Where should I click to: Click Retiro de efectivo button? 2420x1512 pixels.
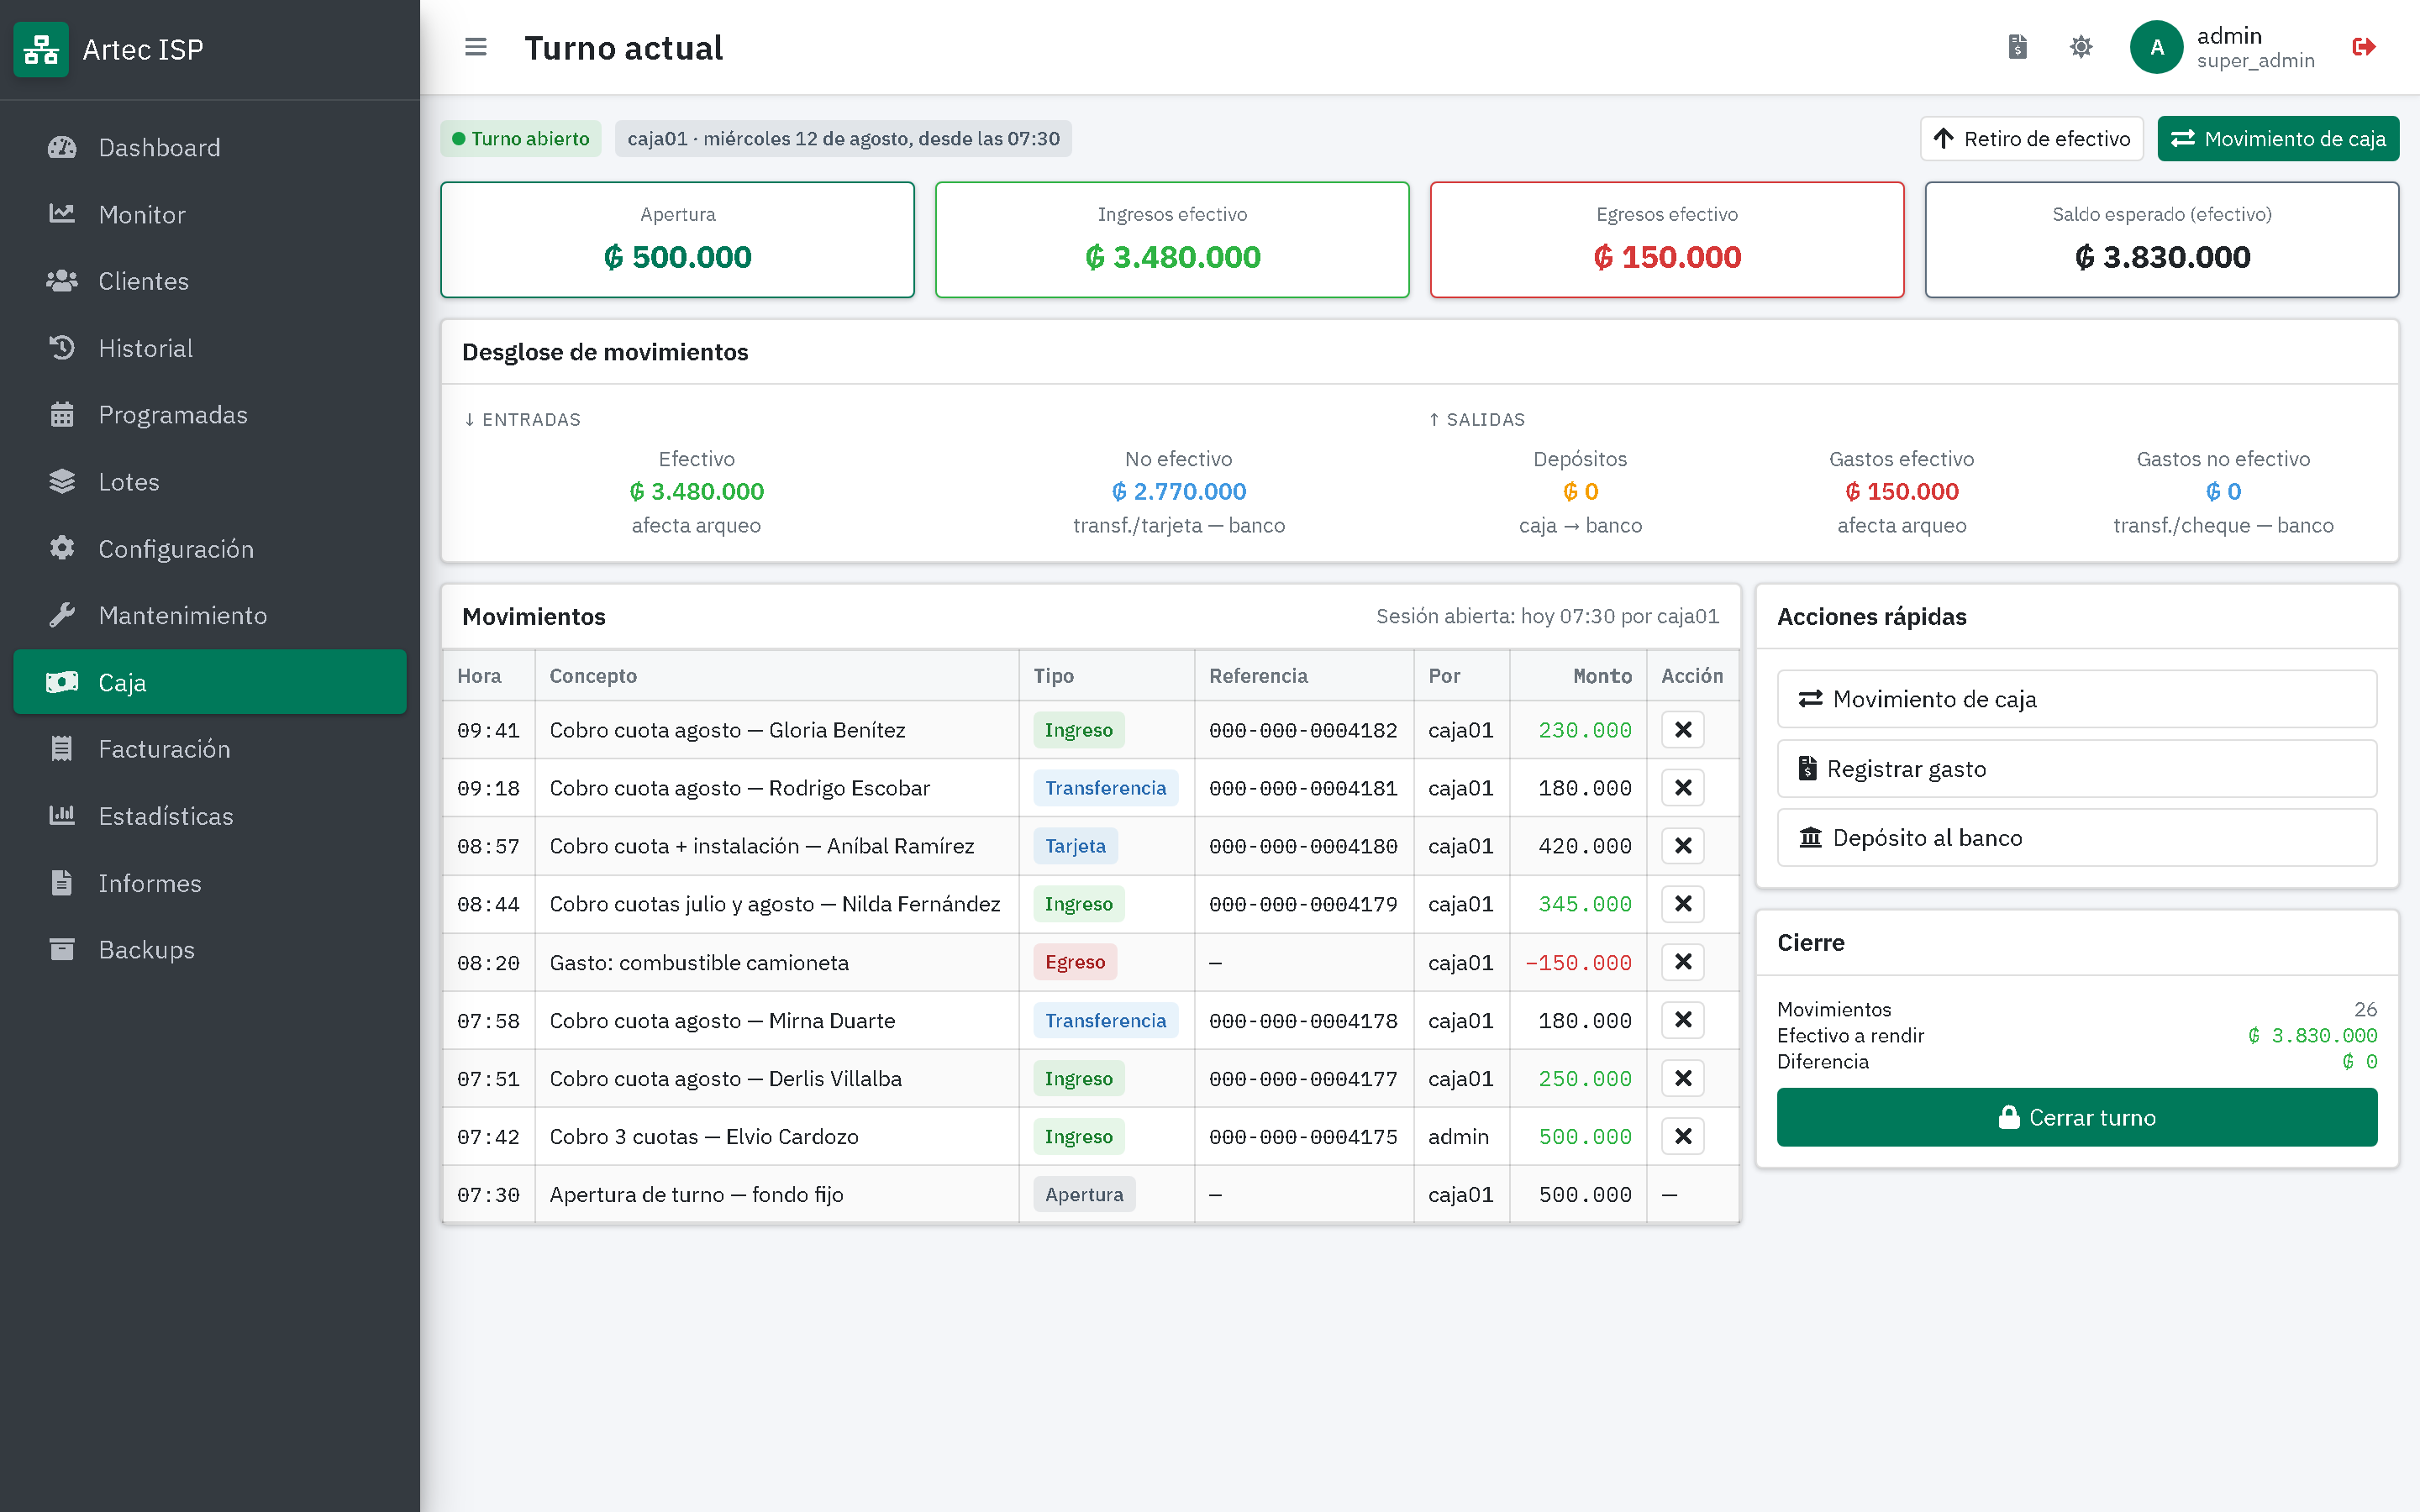2031,138
